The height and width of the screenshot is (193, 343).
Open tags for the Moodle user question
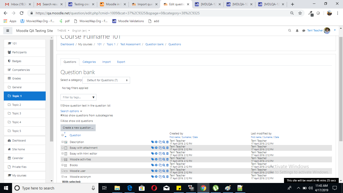click(x=152, y=171)
